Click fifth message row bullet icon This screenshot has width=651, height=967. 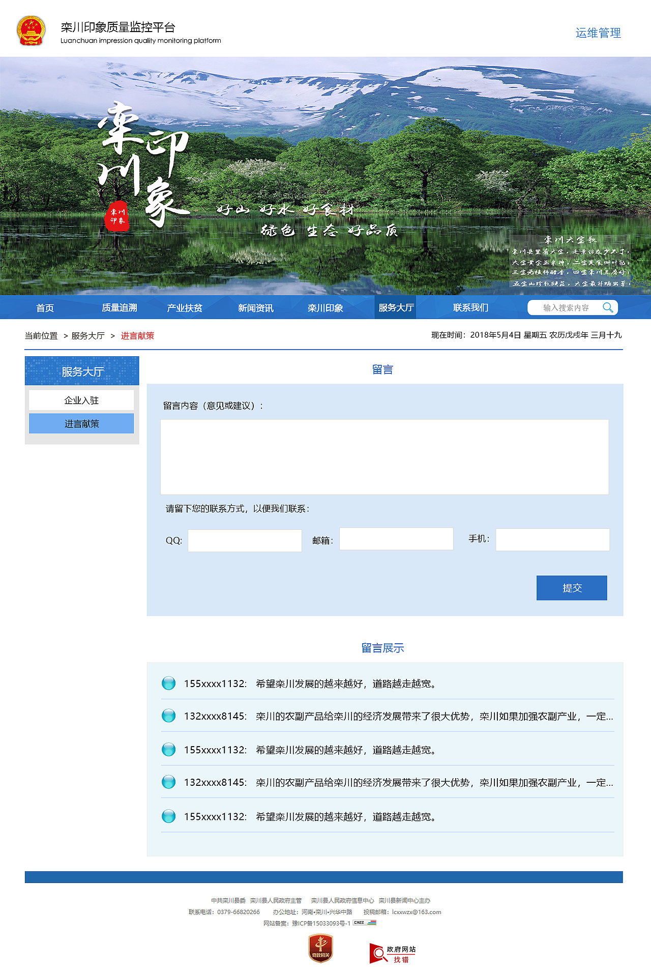[x=168, y=816]
